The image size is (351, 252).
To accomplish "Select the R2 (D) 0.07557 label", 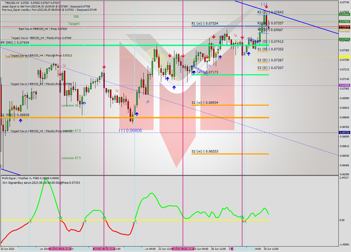I will click(x=270, y=23).
